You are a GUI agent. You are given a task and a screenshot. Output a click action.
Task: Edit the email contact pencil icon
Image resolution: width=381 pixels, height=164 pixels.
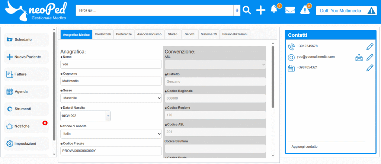point(369,57)
